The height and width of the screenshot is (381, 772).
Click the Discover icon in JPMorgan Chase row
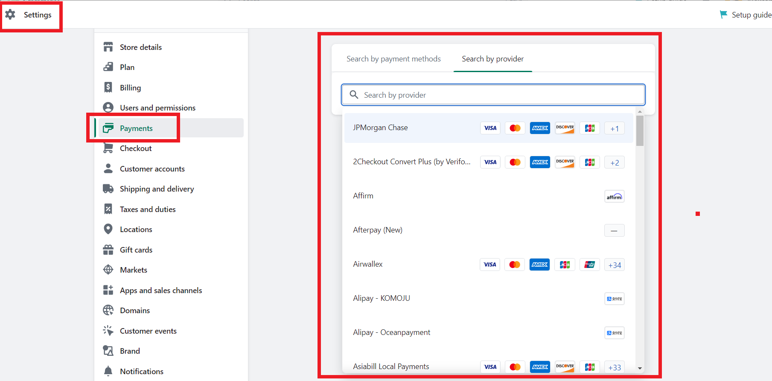tap(565, 128)
